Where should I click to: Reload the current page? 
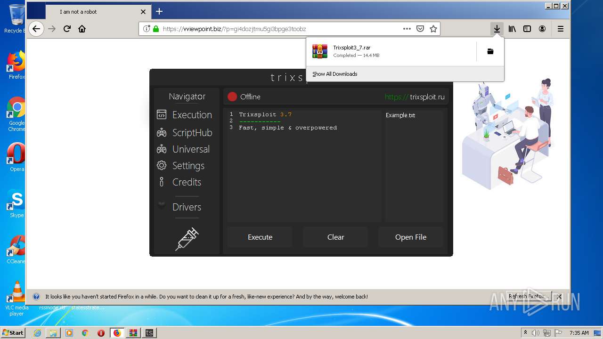(x=67, y=29)
